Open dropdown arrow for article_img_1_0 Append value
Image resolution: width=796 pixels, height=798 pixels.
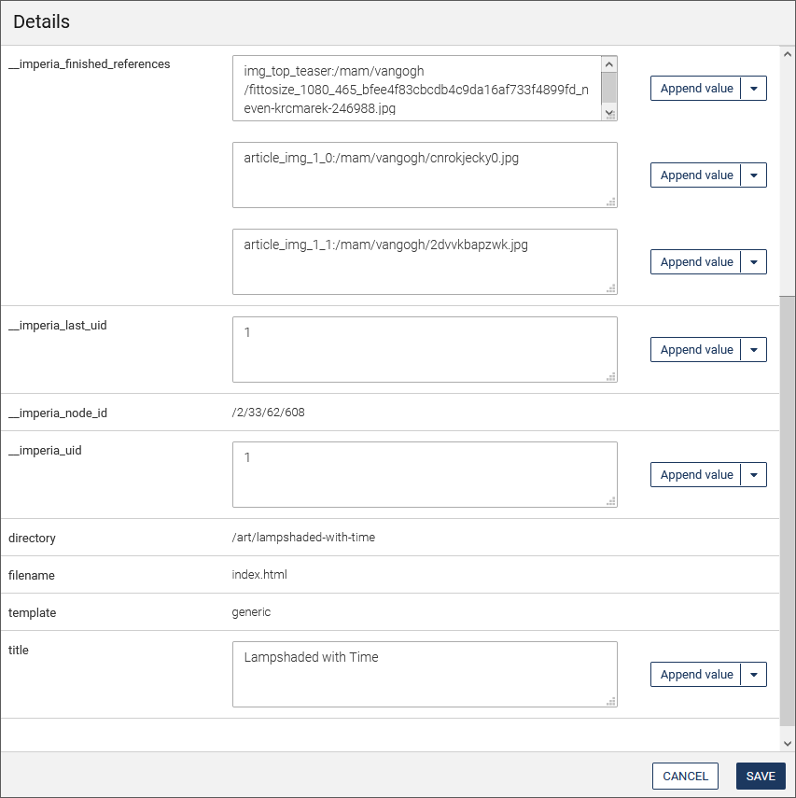pos(754,175)
